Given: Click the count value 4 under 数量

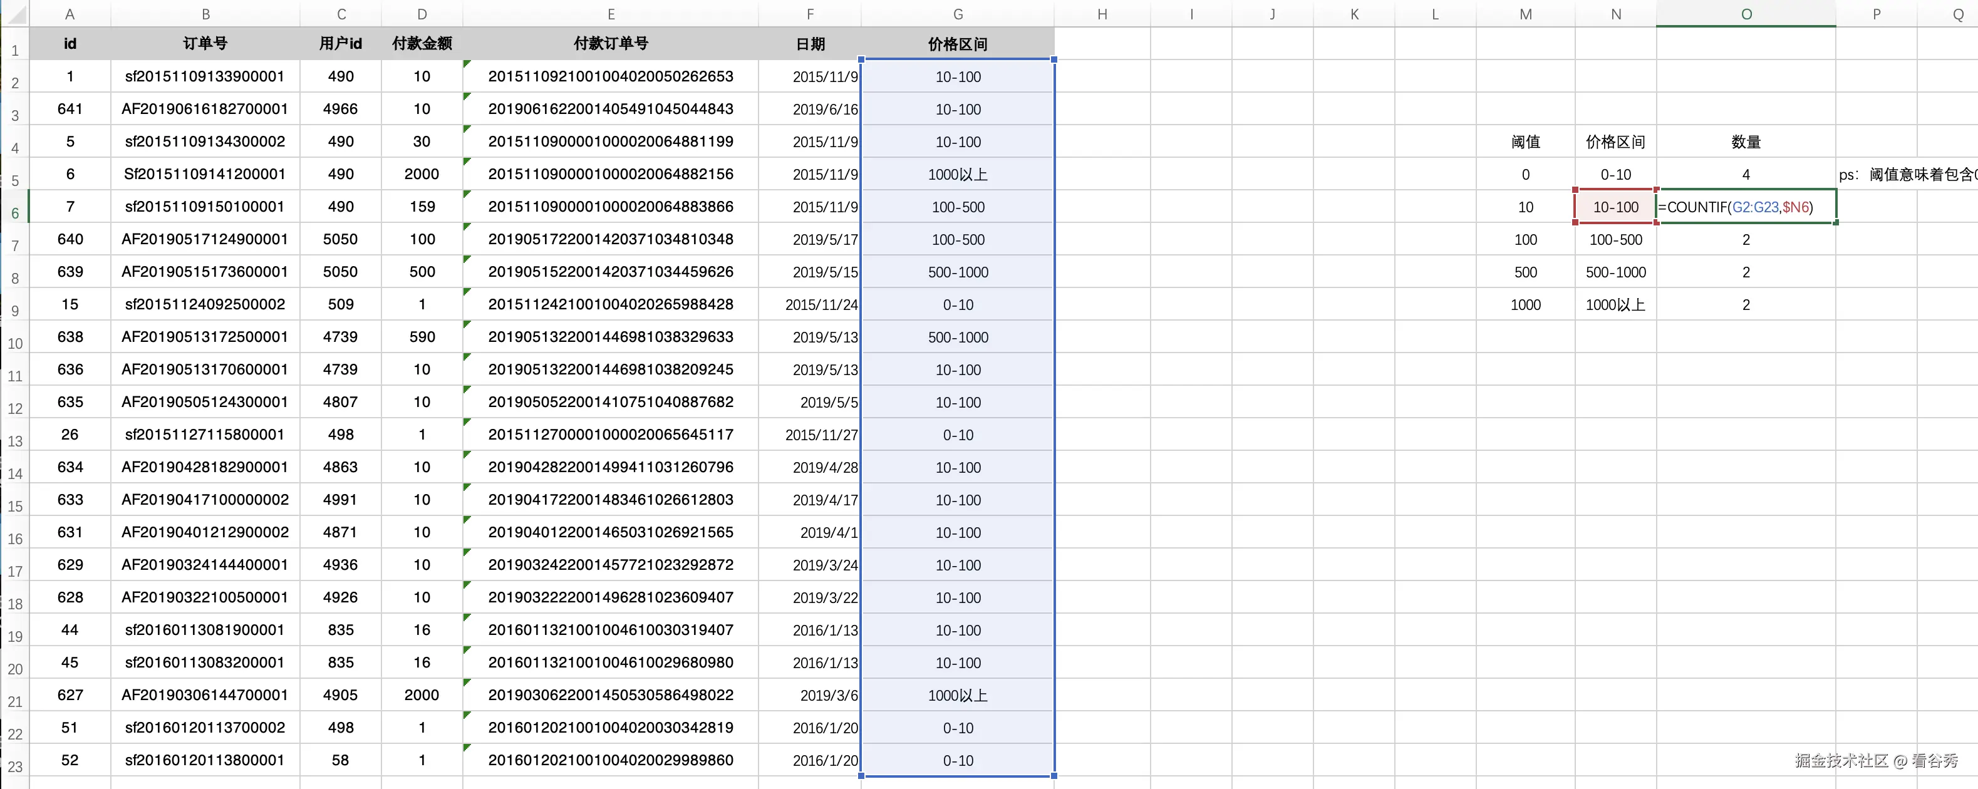Looking at the screenshot, I should [1746, 173].
